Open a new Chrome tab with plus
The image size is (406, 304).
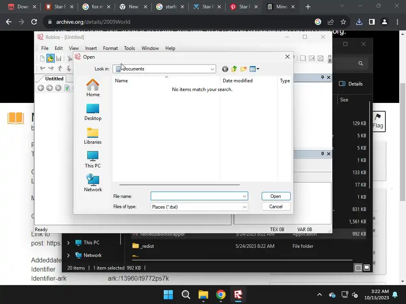(308, 7)
